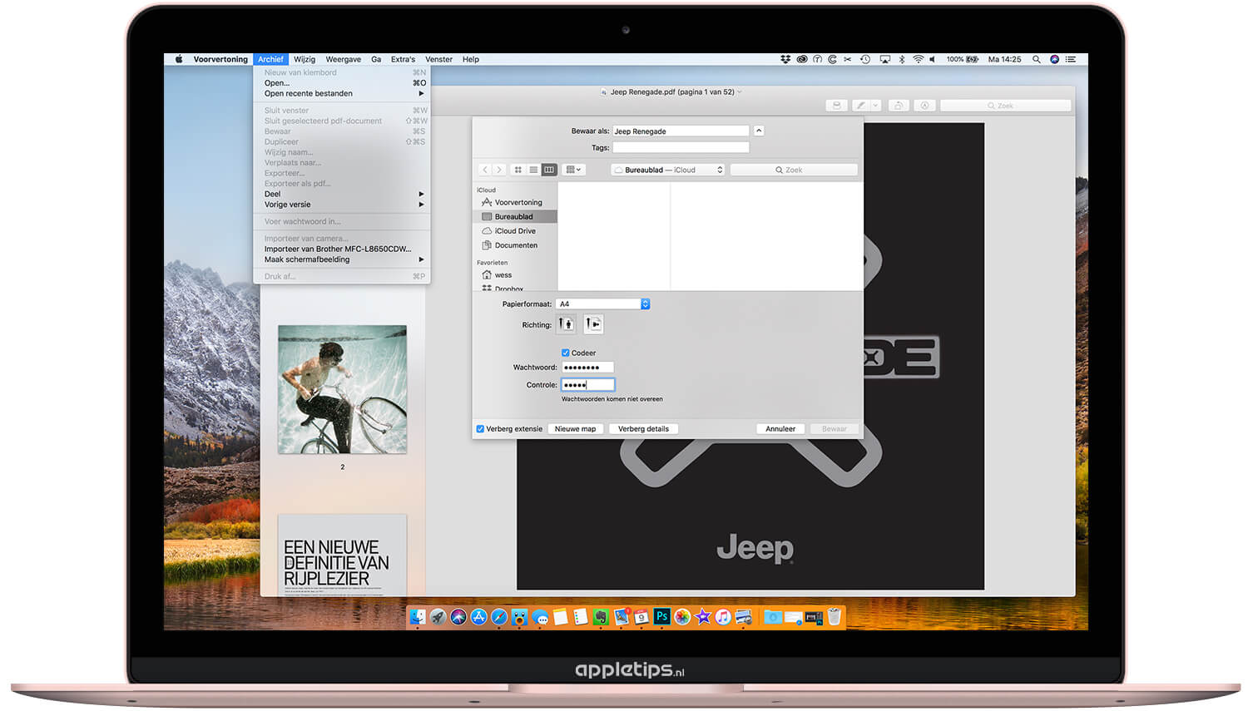Select landscape orientation icon next to Richting
Image resolution: width=1248 pixels, height=711 pixels.
point(593,324)
